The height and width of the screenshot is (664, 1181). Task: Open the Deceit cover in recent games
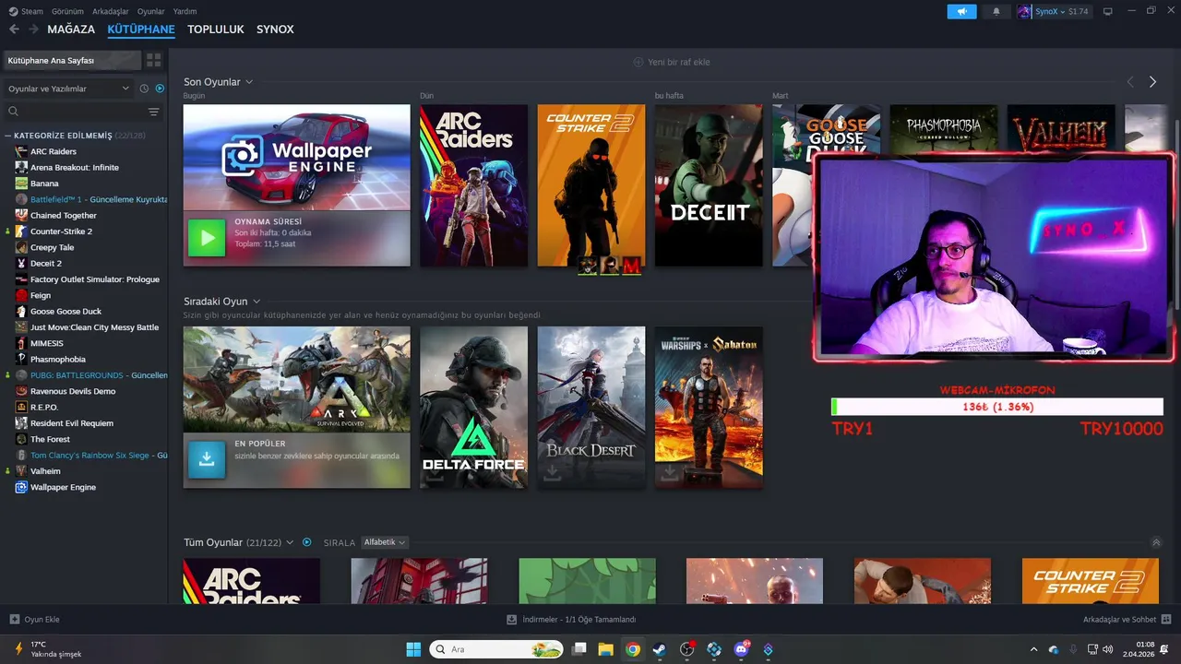pos(709,185)
